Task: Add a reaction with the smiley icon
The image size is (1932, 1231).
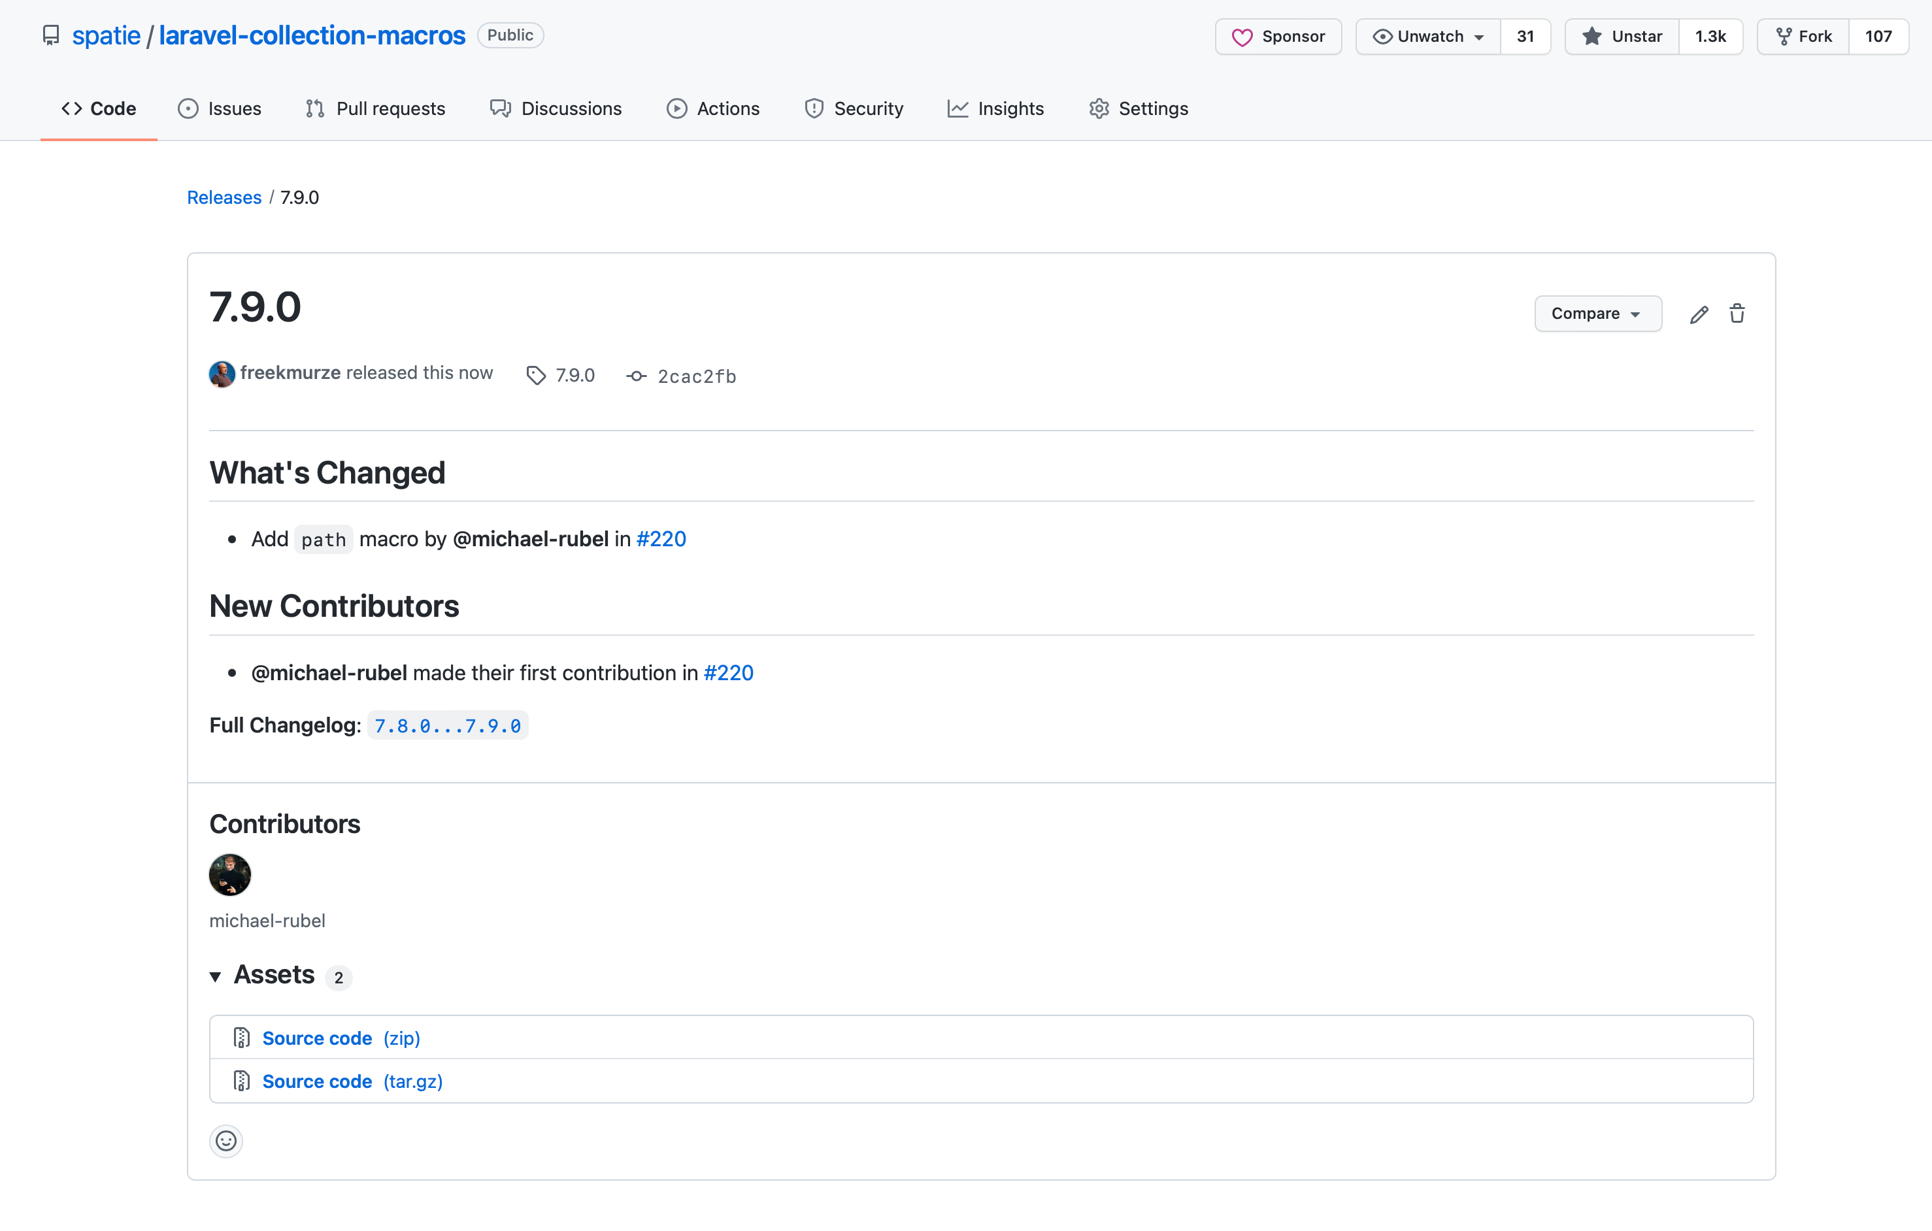Action: pyautogui.click(x=226, y=1141)
